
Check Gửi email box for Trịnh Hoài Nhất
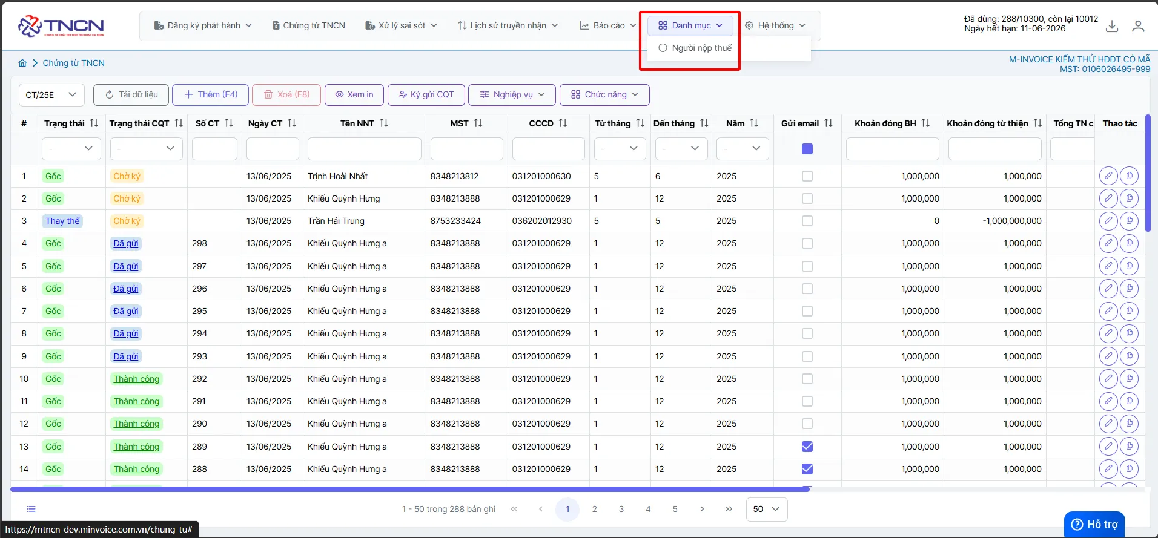[807, 176]
